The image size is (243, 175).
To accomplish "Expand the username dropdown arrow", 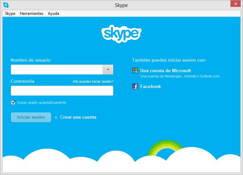I will click(108, 70).
